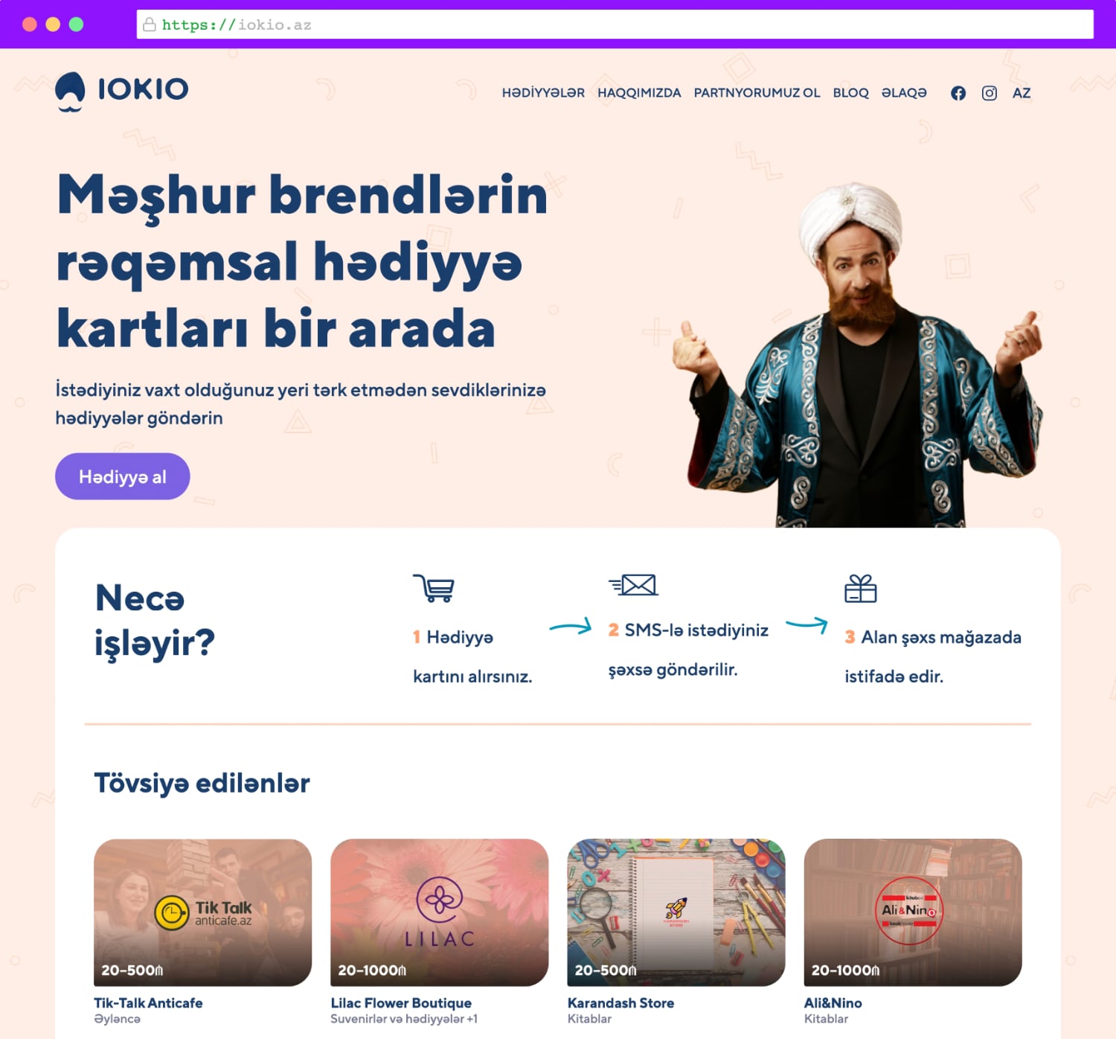Open the HƏDİYYƏLƏR menu item
The width and height of the screenshot is (1116, 1039).
pos(543,93)
